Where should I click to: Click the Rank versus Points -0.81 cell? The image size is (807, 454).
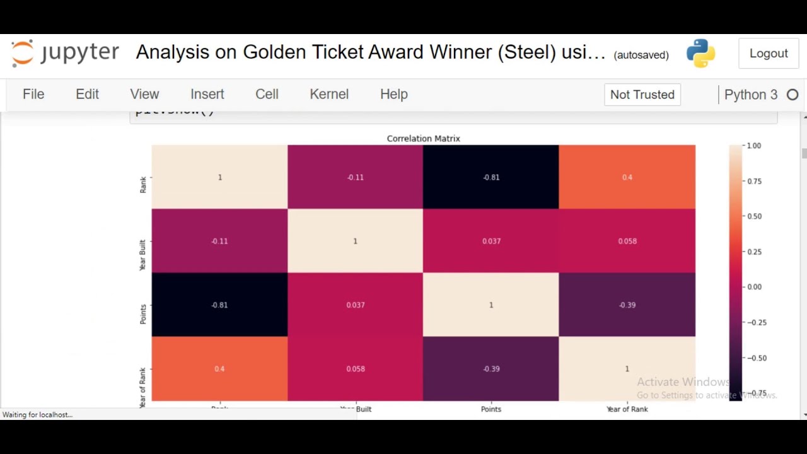coord(491,177)
